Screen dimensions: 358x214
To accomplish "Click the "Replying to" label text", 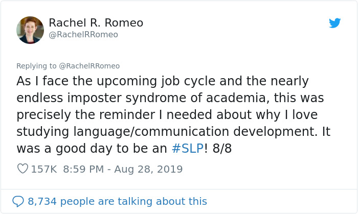I will [36, 66].
